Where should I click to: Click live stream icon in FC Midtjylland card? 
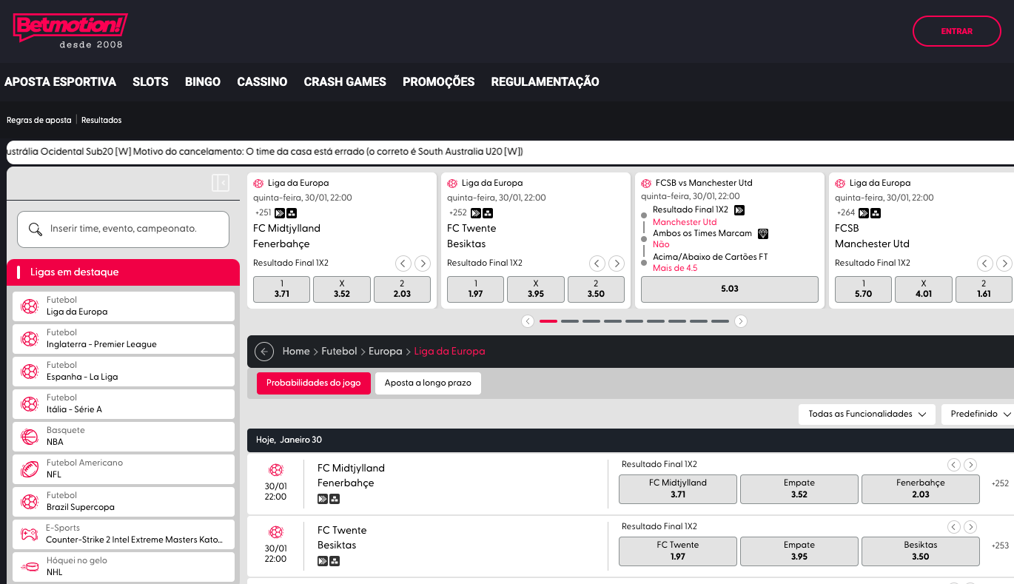279,213
